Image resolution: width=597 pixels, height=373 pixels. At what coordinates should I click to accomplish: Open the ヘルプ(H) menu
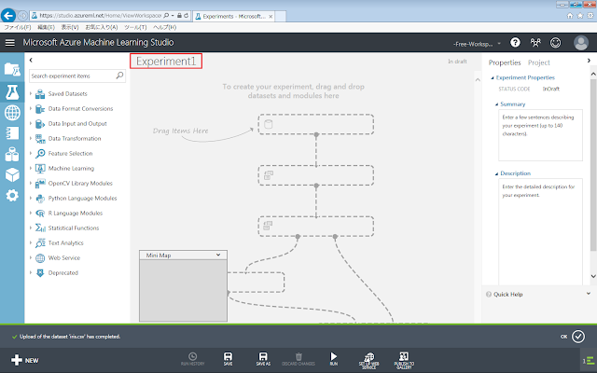tap(164, 27)
